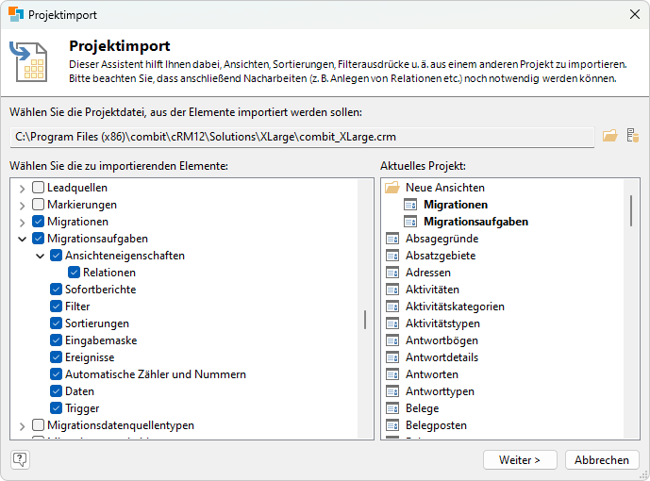Click the Neue Ansichten folder icon
650x481 pixels.
click(x=392, y=188)
